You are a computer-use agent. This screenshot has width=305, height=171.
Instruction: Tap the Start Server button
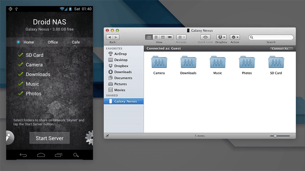click(x=50, y=138)
